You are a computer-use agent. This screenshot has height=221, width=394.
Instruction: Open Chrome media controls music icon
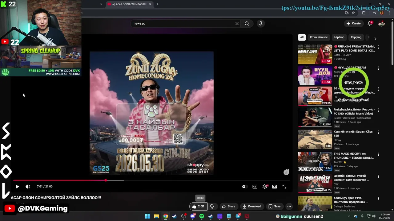[375, 13]
